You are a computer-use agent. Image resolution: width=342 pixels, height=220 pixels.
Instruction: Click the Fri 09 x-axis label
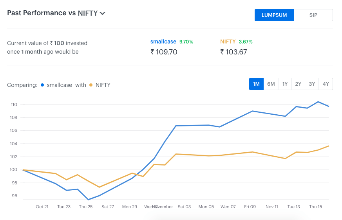click(250, 207)
